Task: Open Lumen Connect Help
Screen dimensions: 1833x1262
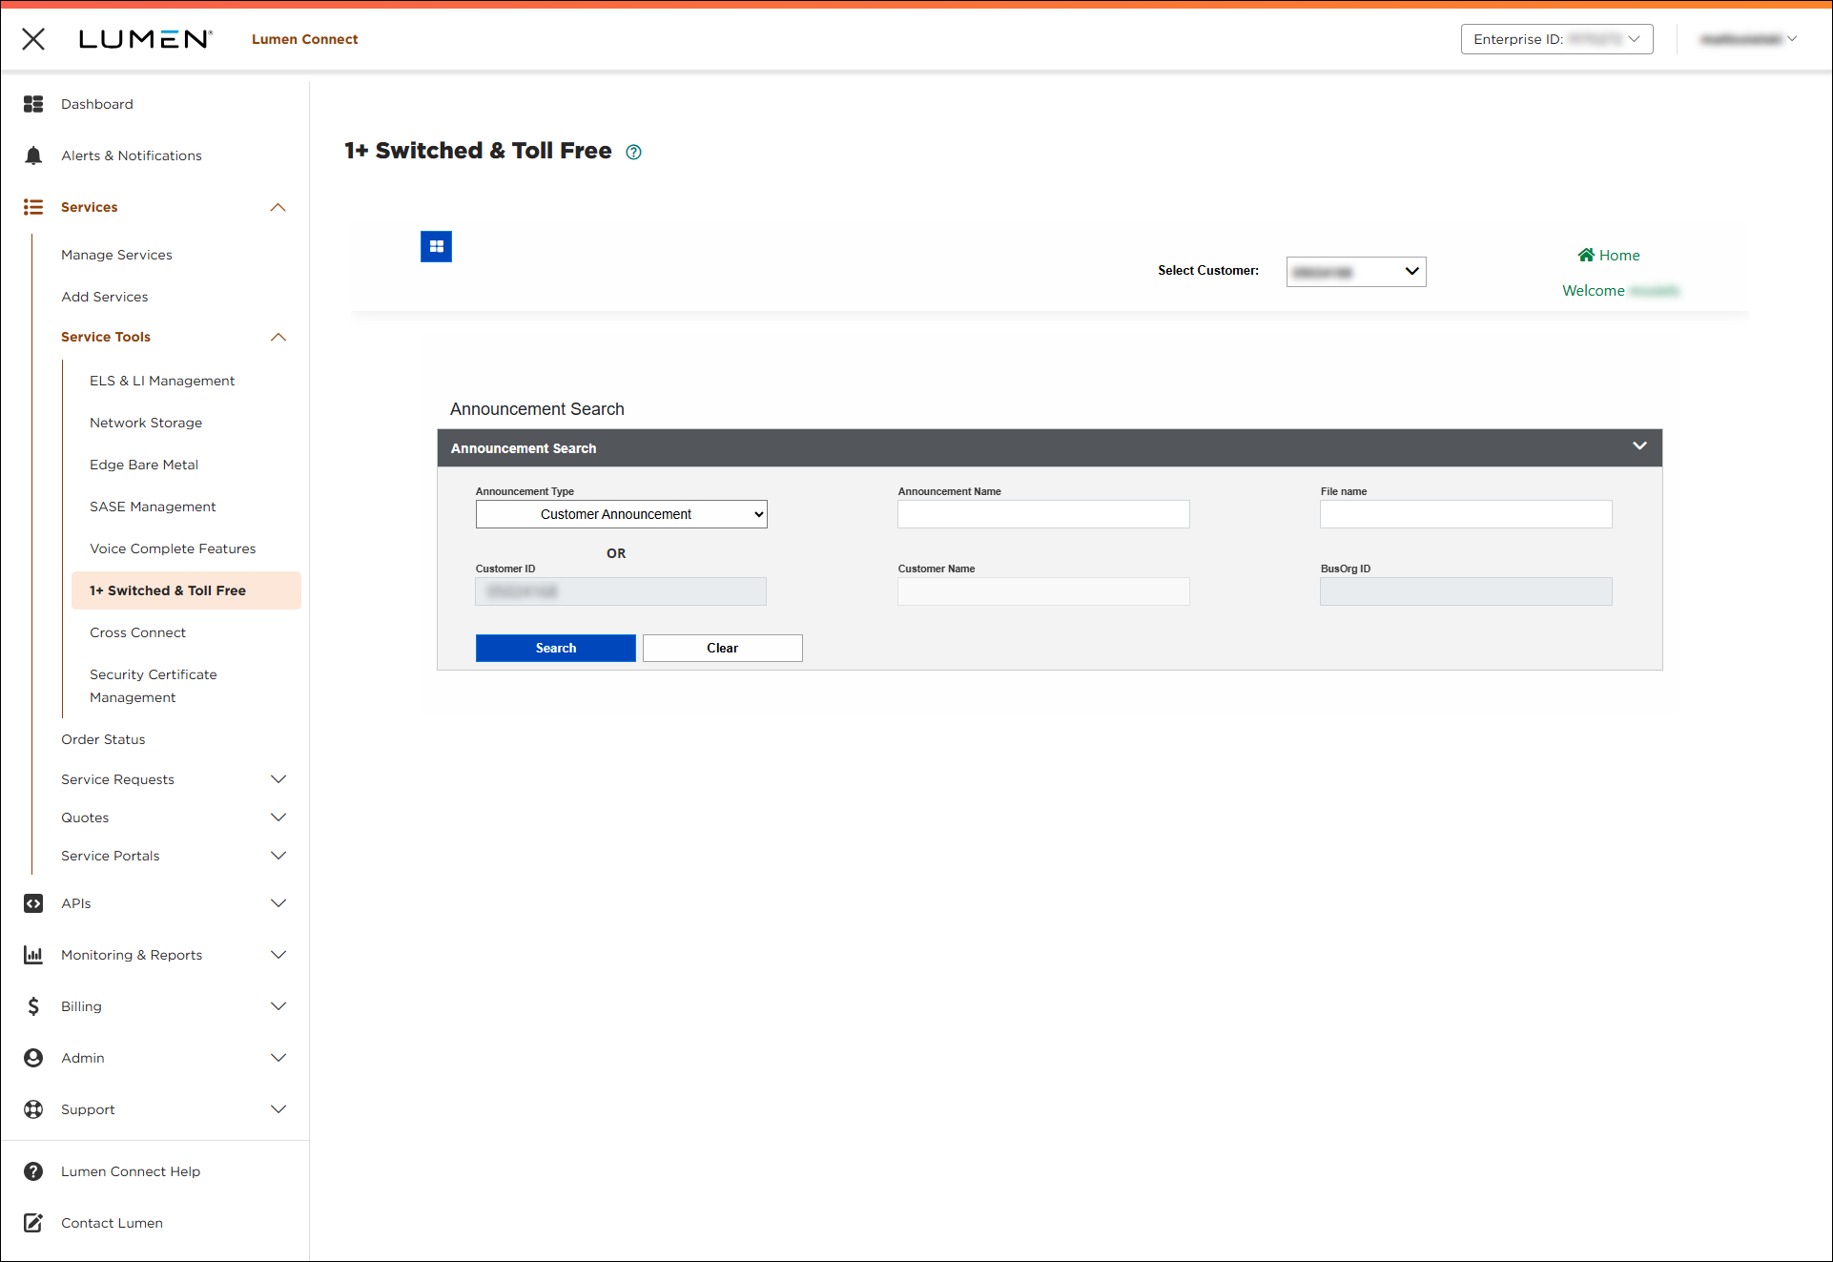Action: coord(131,1171)
